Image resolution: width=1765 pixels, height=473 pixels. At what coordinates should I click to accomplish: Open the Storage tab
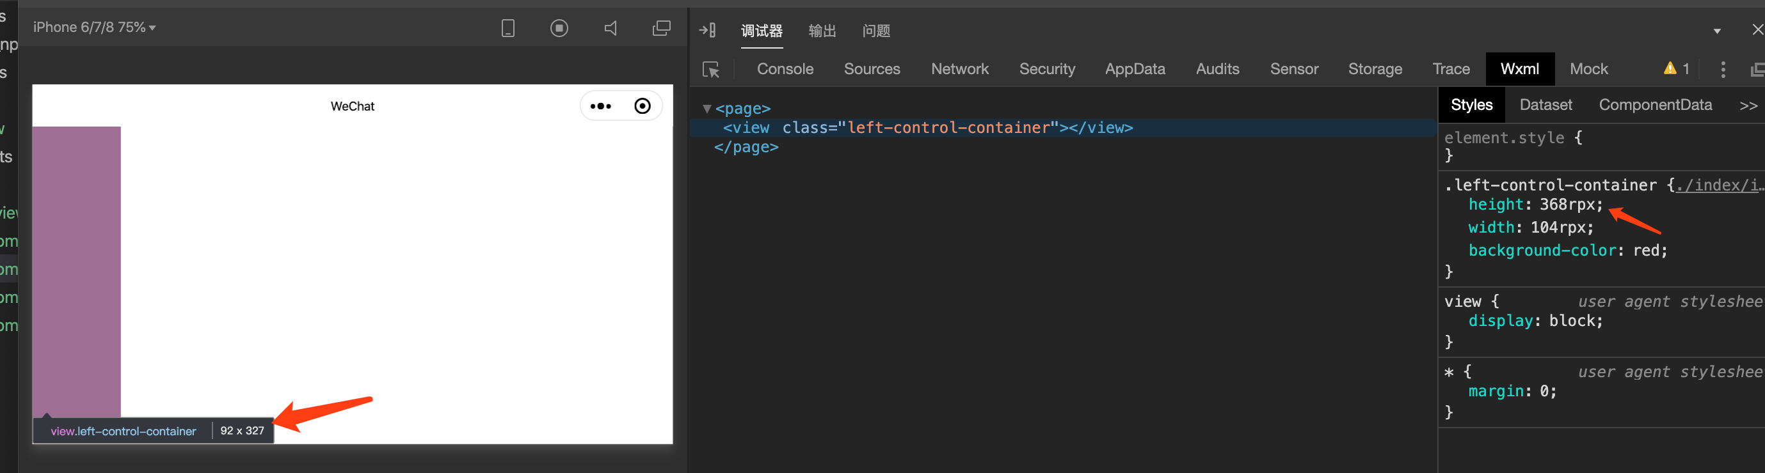pos(1375,69)
